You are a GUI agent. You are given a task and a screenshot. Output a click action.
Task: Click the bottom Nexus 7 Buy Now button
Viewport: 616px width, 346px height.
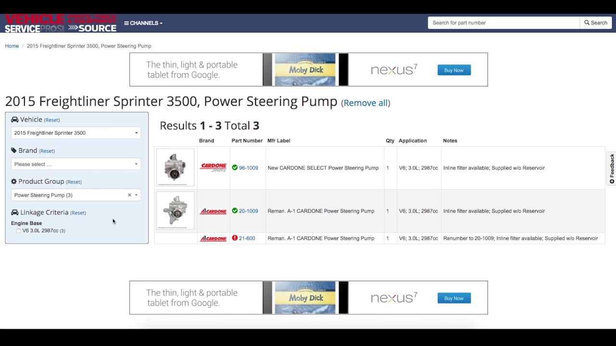454,298
